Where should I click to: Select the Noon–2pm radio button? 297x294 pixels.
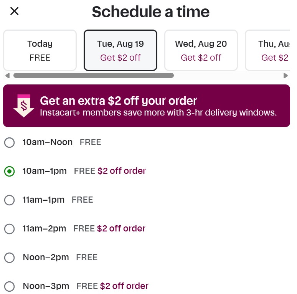click(10, 258)
